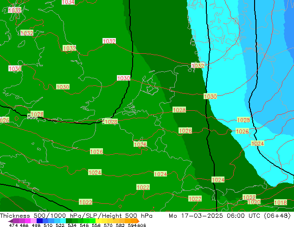Click legend value 510

click(48, 225)
